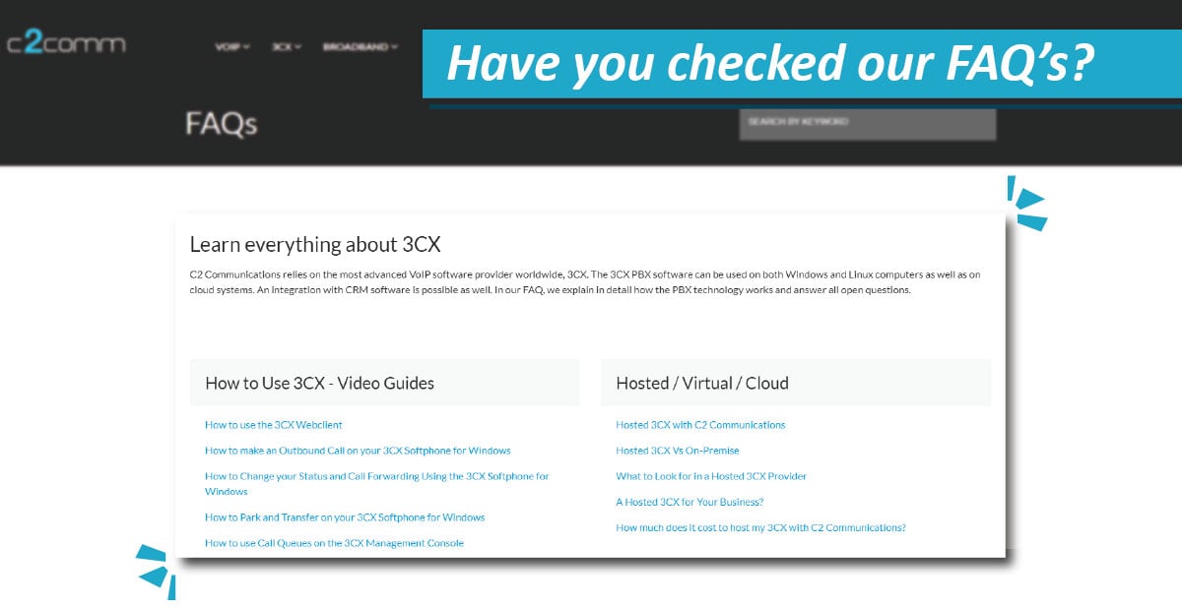Open 'How to use the 3CX Webclient'

(274, 425)
